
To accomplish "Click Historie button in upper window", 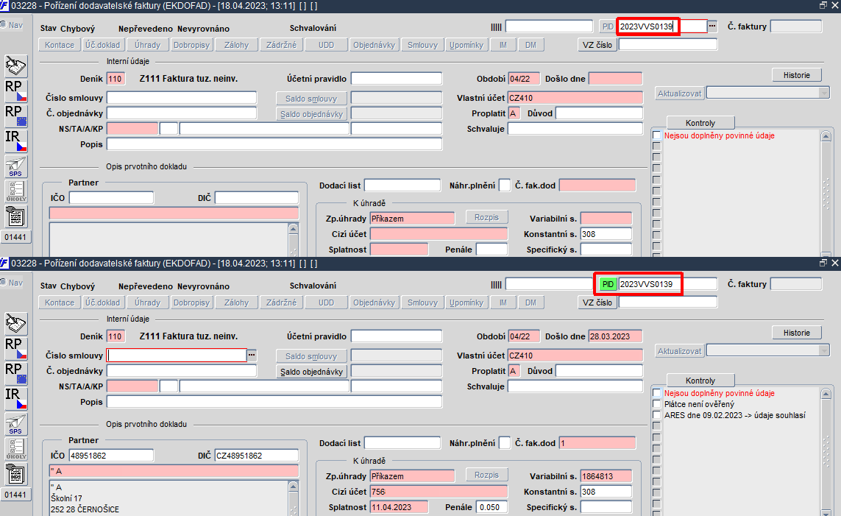I will [x=796, y=75].
